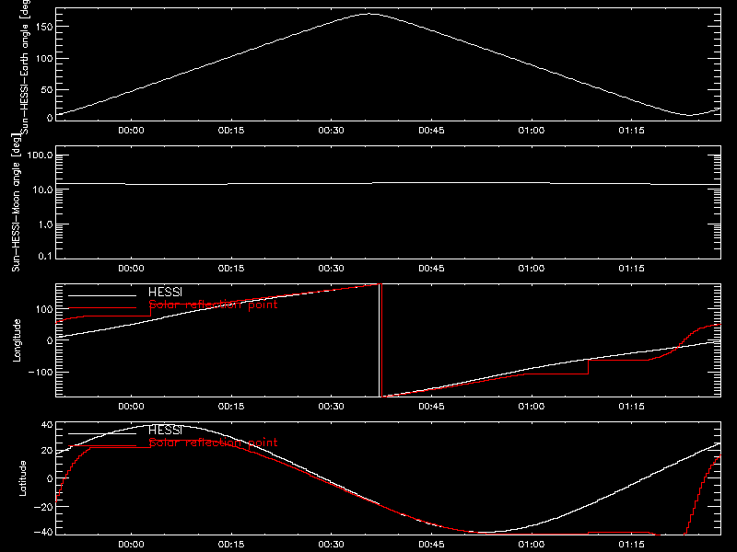
Task: Click the -100 tick on Longitude plot
Action: tap(41, 373)
